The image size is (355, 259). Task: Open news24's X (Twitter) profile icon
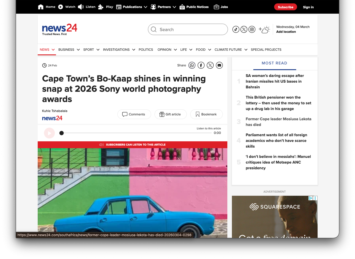coord(244,29)
